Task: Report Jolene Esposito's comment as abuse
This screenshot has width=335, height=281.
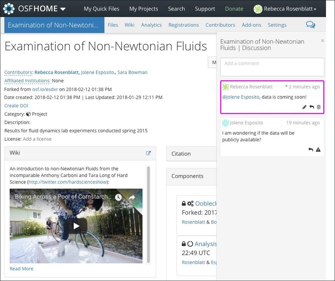Action: pos(318,150)
